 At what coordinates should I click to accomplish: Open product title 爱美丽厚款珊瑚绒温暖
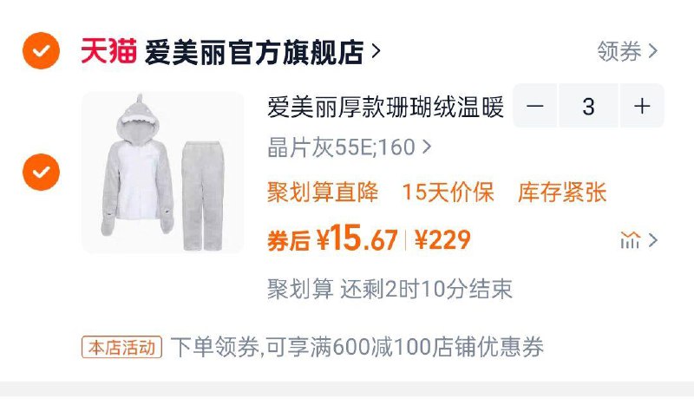coord(385,107)
